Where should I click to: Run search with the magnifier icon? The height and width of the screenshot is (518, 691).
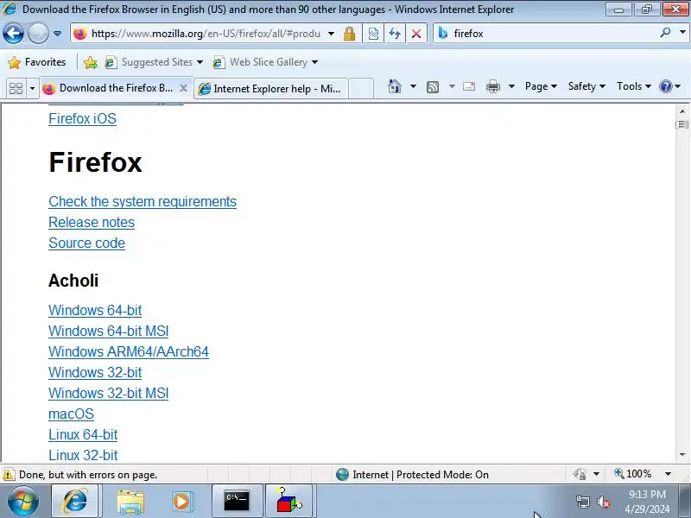[665, 33]
